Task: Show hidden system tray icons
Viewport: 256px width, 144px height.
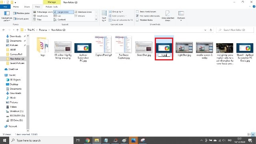Action: 201,140
